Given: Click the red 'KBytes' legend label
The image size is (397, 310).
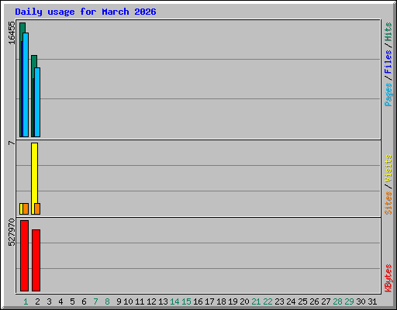Looking at the screenshot, I should click(x=388, y=278).
